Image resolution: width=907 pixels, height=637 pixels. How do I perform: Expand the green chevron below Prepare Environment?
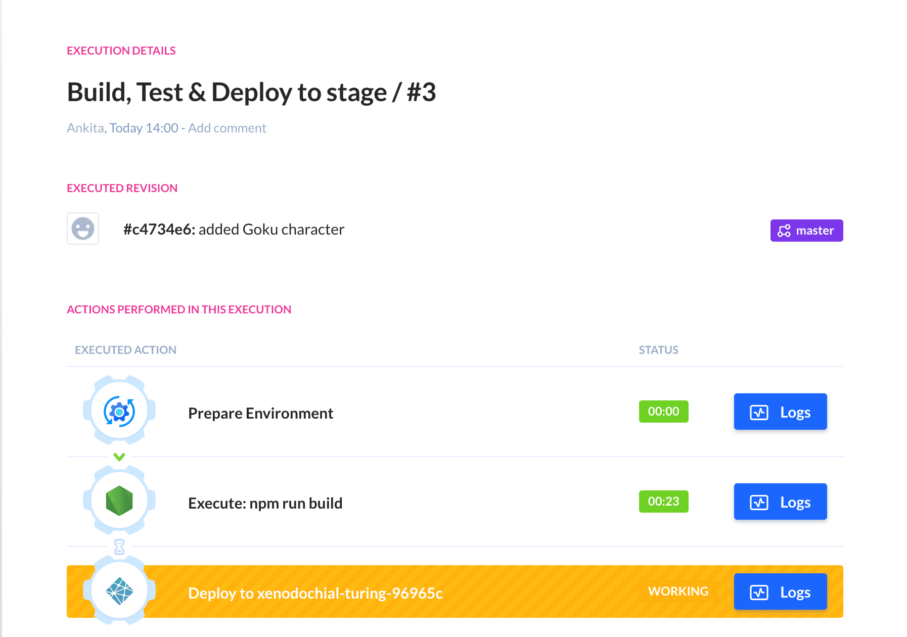118,457
